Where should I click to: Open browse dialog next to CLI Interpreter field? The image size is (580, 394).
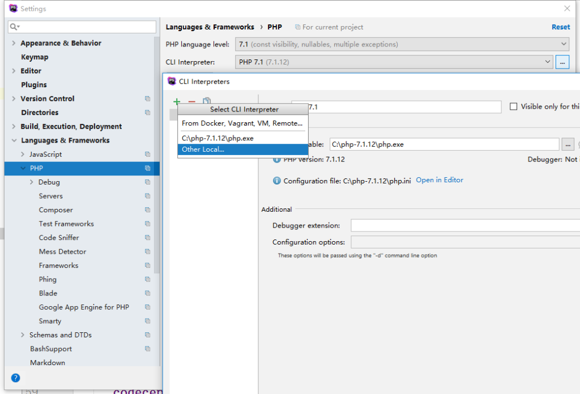coord(562,62)
